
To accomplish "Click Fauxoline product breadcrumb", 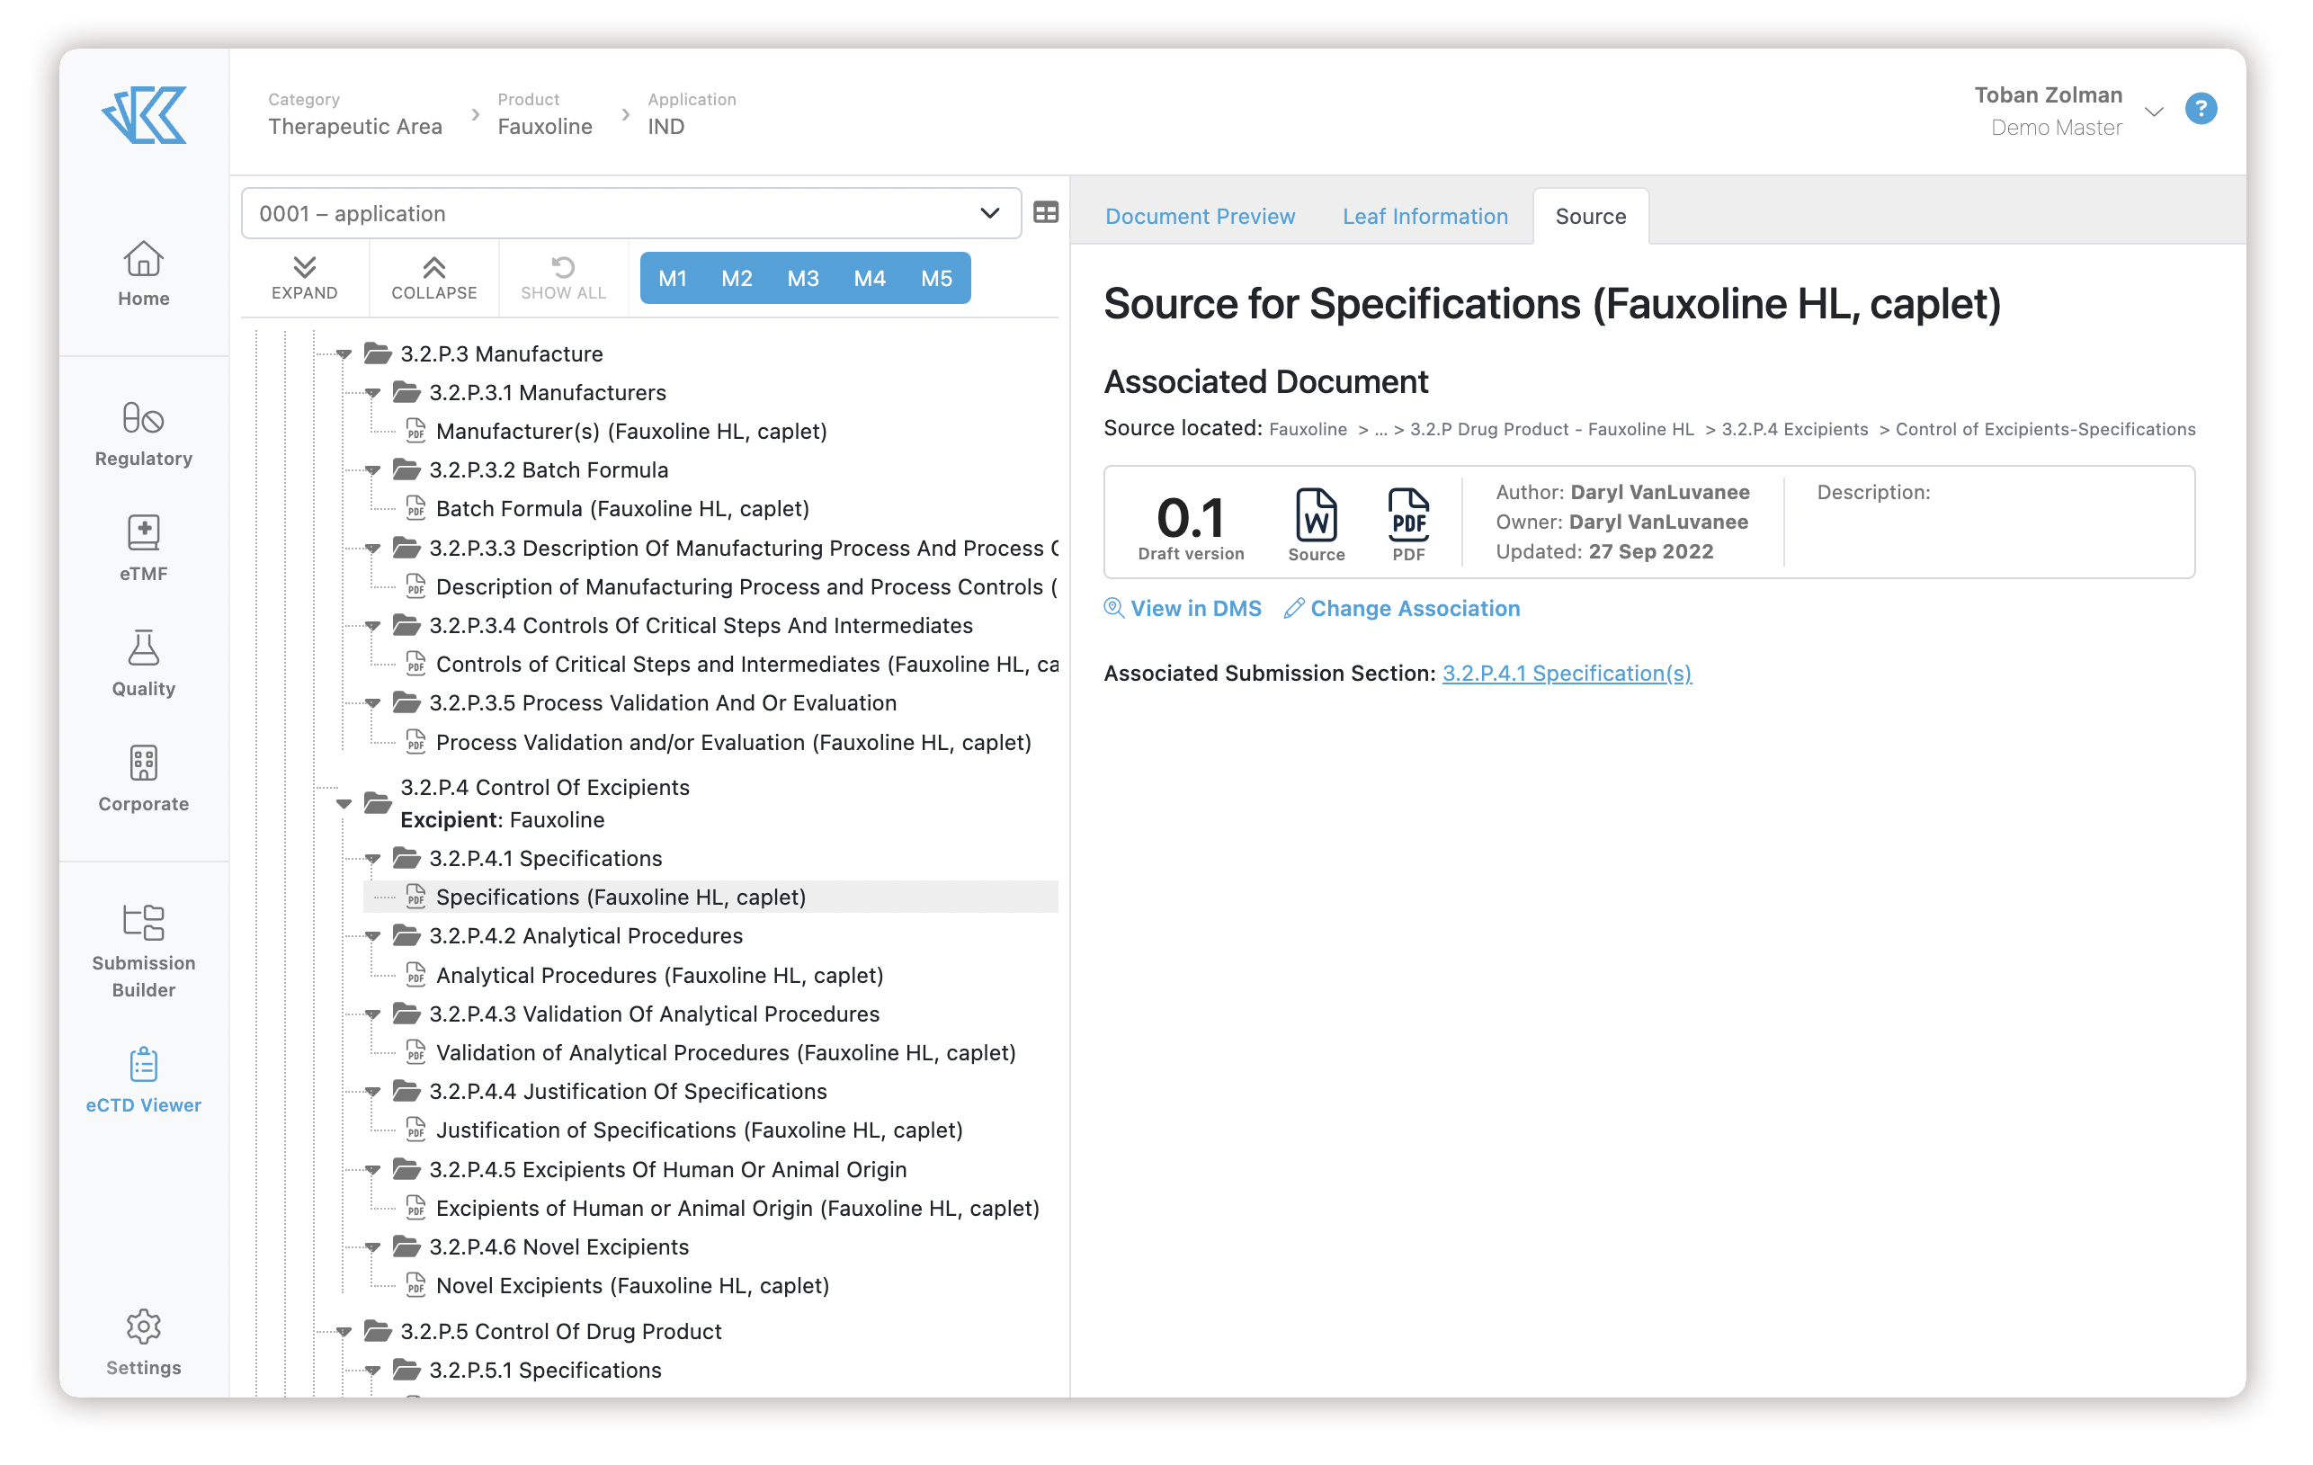I will [545, 126].
